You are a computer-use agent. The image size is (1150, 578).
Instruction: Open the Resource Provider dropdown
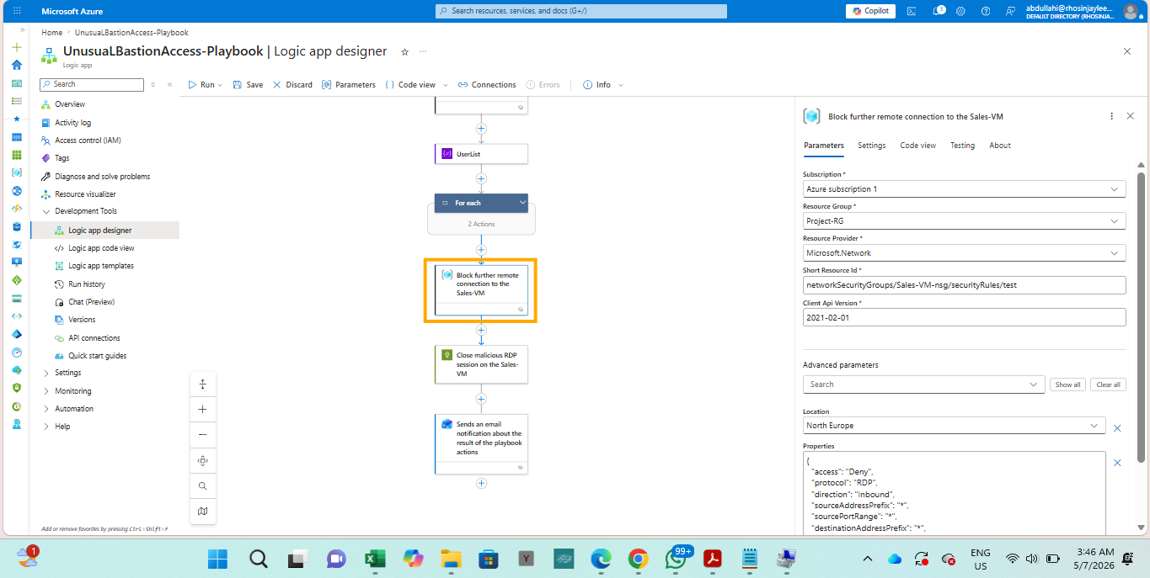tap(964, 253)
